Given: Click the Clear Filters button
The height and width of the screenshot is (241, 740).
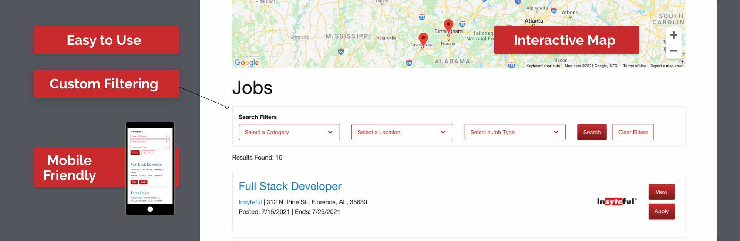Looking at the screenshot, I should point(633,132).
